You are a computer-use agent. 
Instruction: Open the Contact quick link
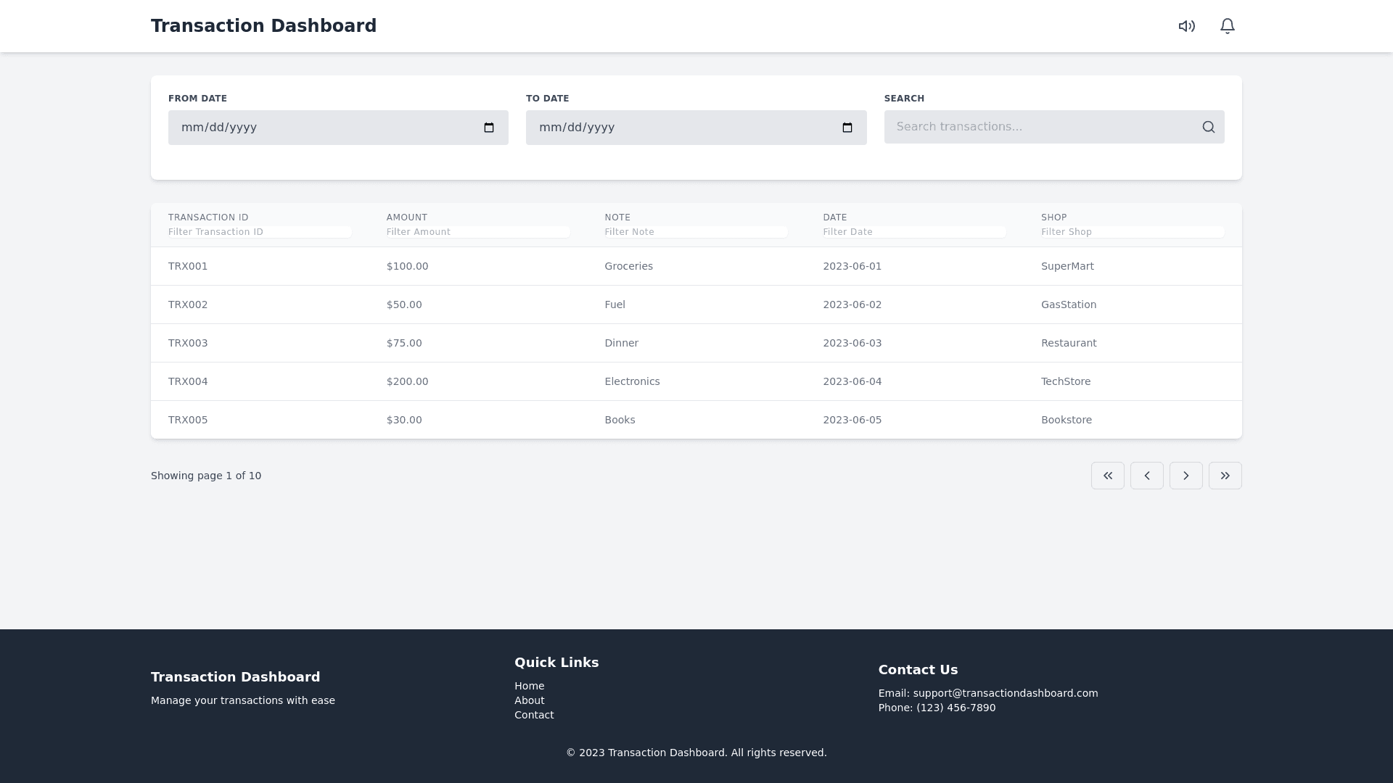[x=534, y=715]
